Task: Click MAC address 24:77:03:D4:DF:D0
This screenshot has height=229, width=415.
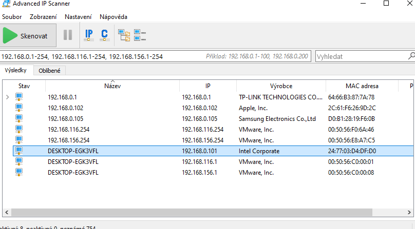Action: point(352,151)
